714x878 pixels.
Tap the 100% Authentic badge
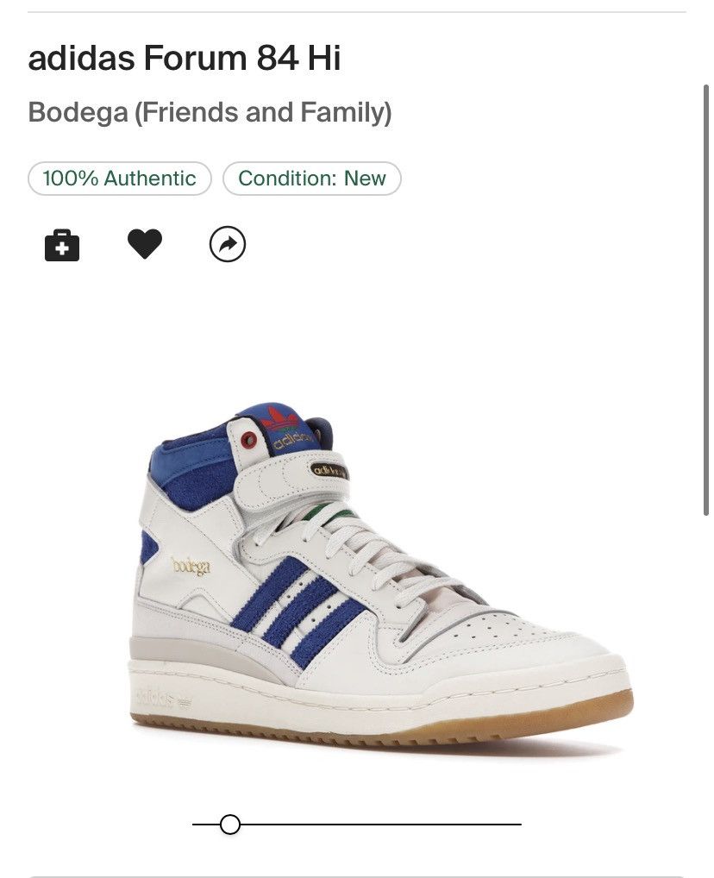(x=119, y=179)
